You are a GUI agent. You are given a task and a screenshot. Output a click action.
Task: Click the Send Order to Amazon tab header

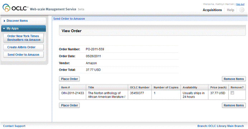pos(69,19)
